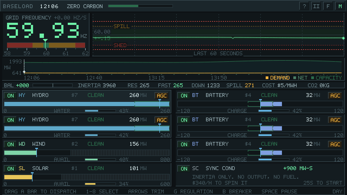
Task: Toggle the second Battery ON breaker
Action: coord(184,120)
